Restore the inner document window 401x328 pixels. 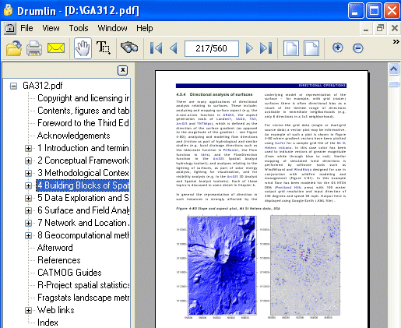pyautogui.click(x=380, y=28)
